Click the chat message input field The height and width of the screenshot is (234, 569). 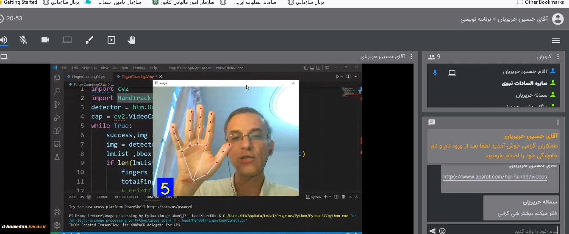(x=504, y=231)
